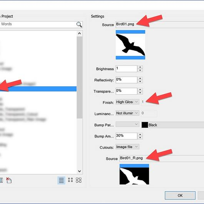Click the Brightness value field
Screen dimensions: 204x204
coord(126,69)
